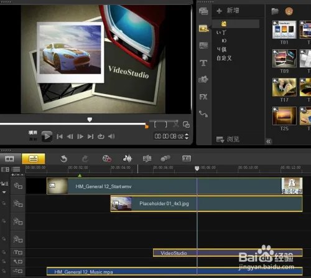Show all visible tracks icon

click(x=5, y=170)
